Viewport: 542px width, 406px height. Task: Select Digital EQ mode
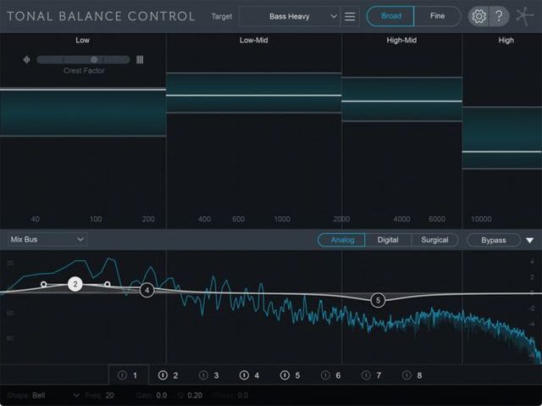click(x=388, y=240)
